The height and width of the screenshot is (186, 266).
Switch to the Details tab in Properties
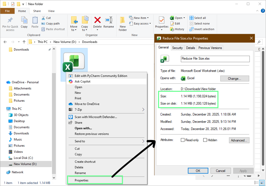point(190,48)
